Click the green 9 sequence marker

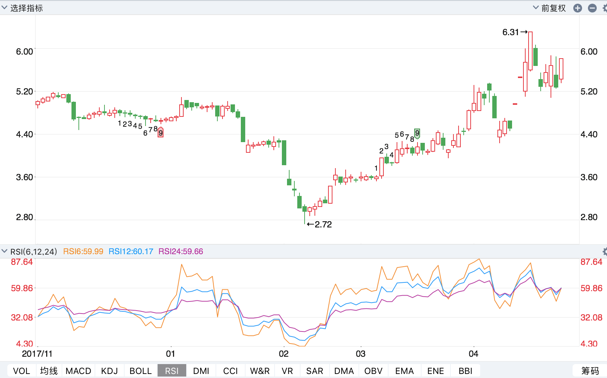pos(417,133)
